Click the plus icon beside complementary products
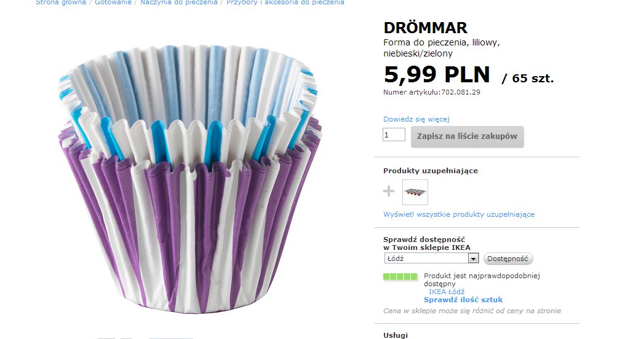This screenshot has height=339, width=641. [x=388, y=192]
